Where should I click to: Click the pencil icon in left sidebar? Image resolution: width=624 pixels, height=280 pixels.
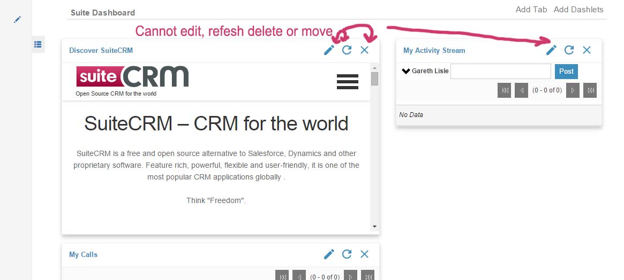click(17, 19)
